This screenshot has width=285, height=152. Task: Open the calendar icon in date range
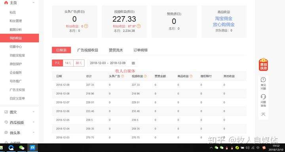pyautogui.click(x=133, y=63)
